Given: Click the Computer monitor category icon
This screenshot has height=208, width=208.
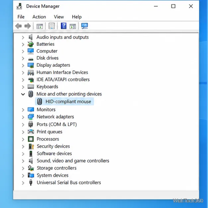Looking at the screenshot, I should click(x=31, y=51).
